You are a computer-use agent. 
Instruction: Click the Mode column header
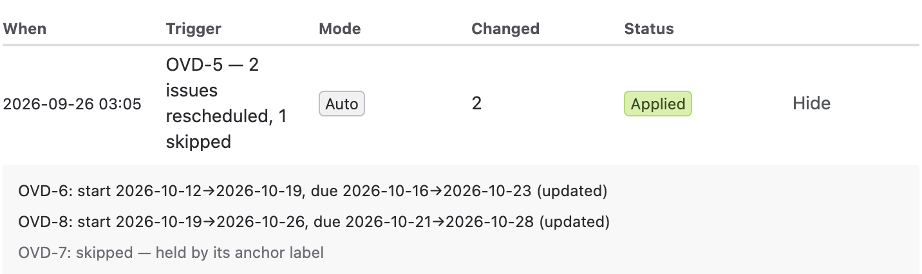[340, 29]
